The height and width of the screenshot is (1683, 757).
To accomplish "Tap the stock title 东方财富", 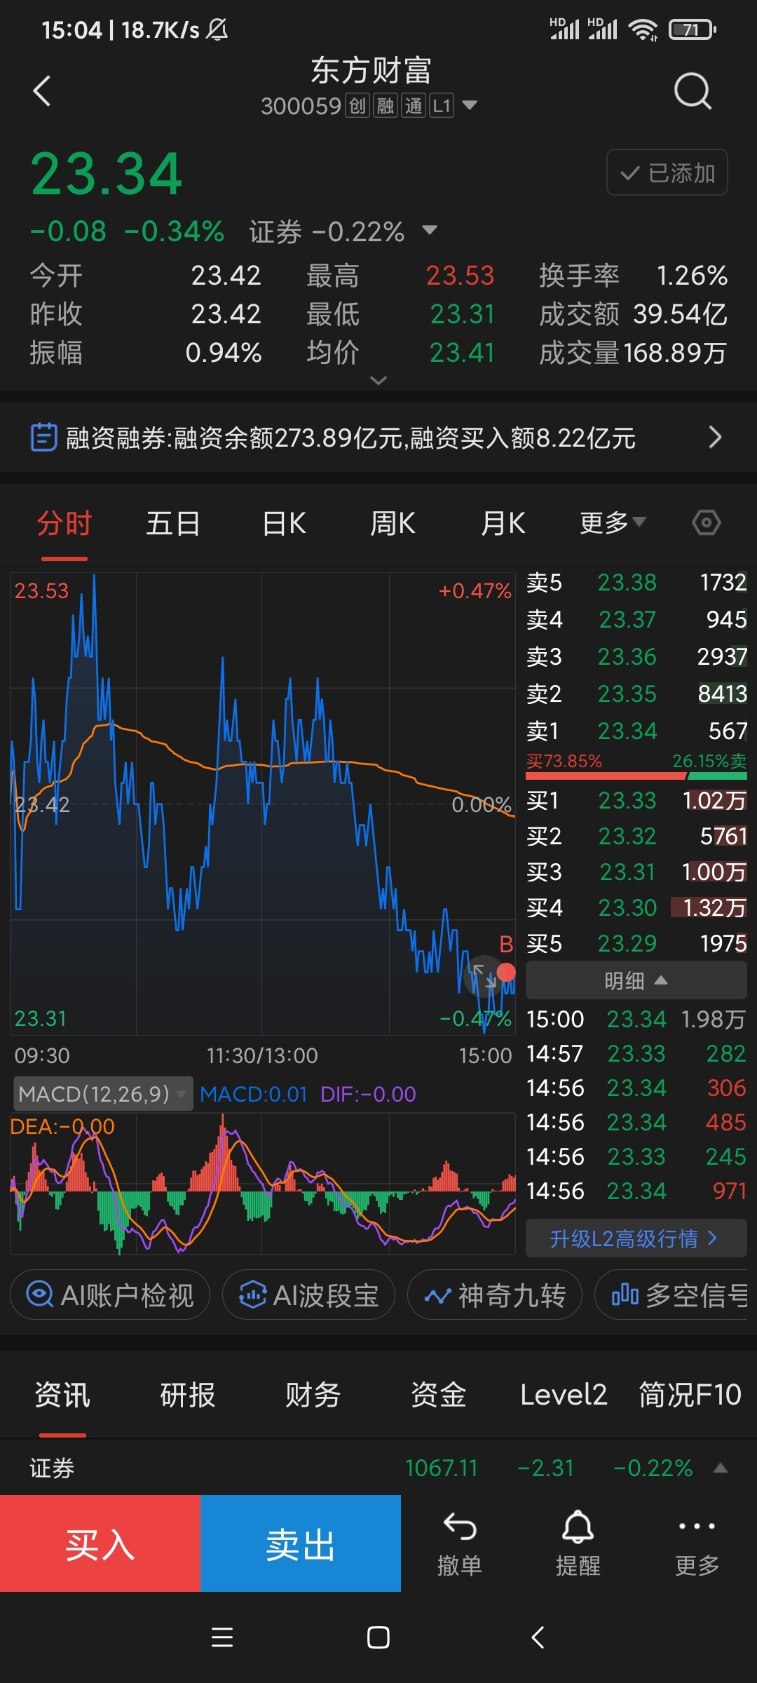I will [x=371, y=70].
